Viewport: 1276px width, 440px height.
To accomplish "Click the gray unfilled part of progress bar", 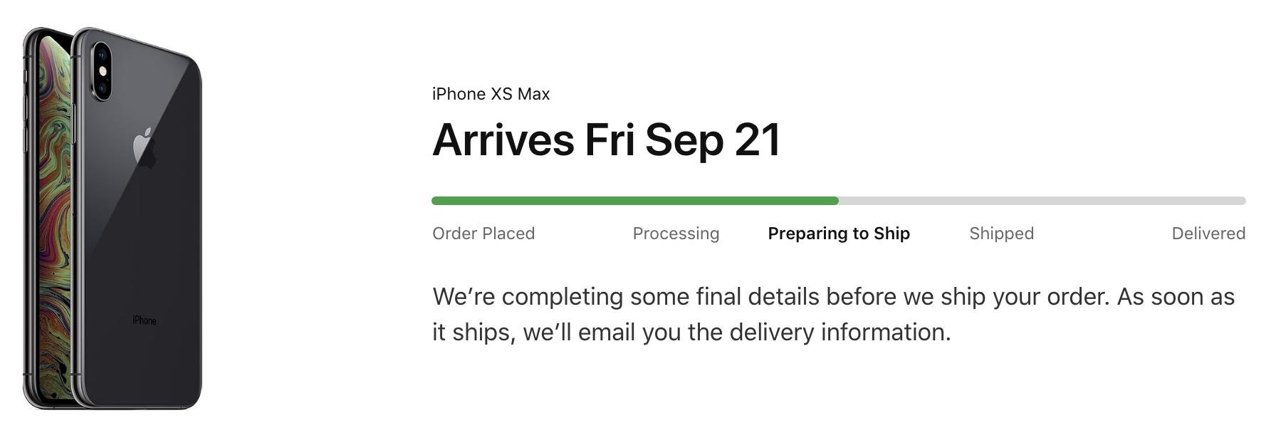I will 1040,201.
